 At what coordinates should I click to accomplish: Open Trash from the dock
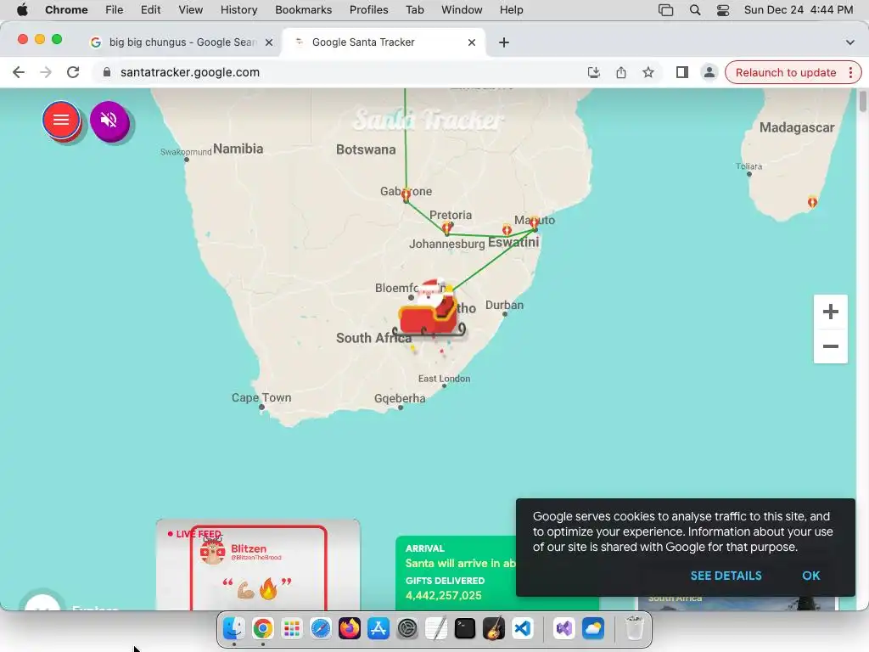point(635,628)
